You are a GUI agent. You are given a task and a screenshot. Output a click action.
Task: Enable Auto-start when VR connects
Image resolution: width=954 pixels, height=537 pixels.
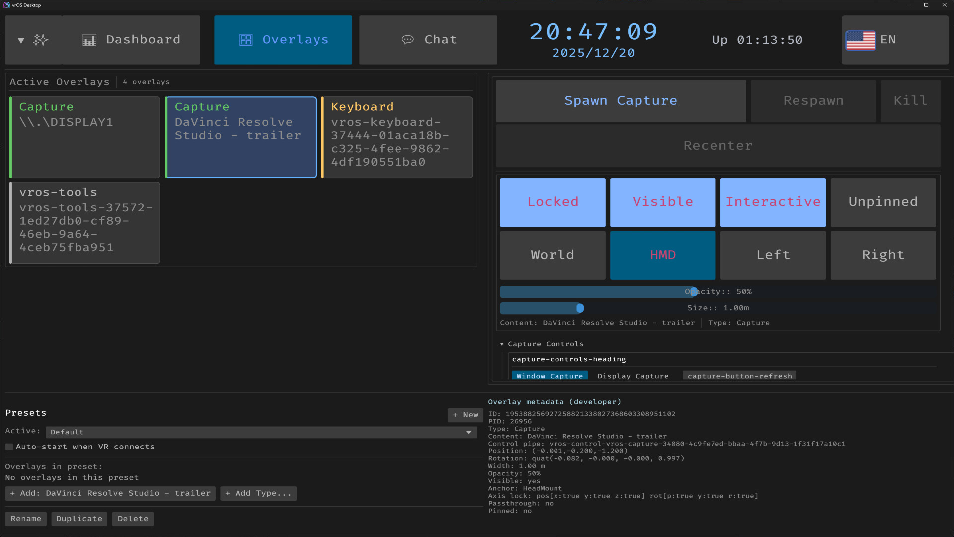coord(9,447)
